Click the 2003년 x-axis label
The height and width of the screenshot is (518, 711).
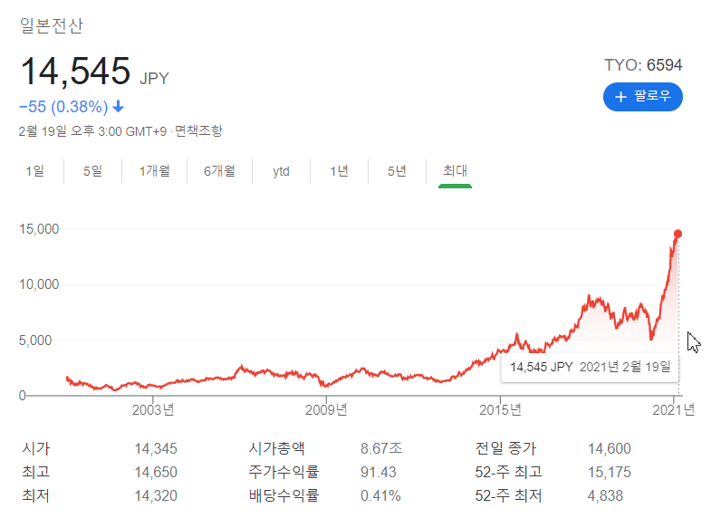(x=153, y=410)
